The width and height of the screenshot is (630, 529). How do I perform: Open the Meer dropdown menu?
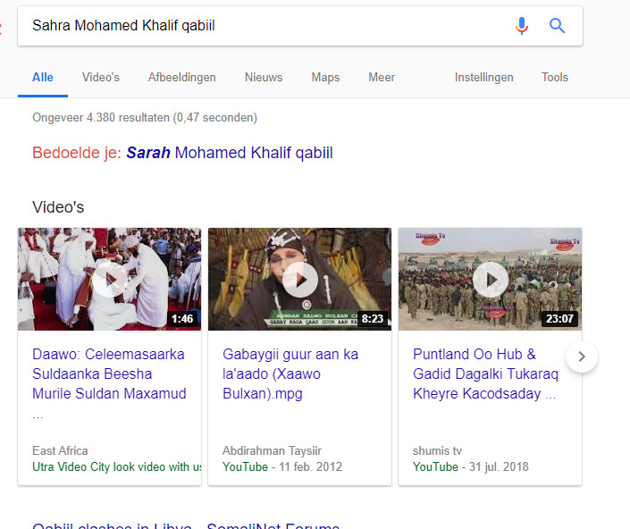point(382,77)
